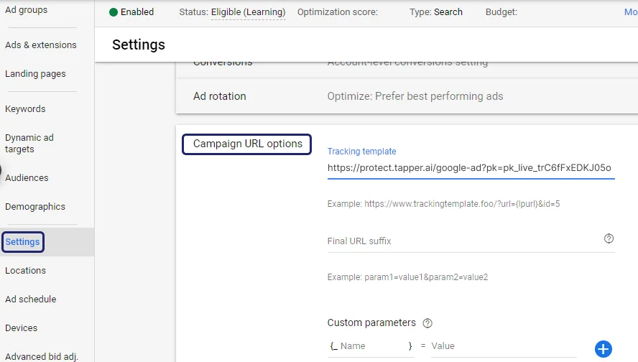Screen dimensions: 638x362
Task: Go to Devices in the sidebar
Action: [x=21, y=328]
